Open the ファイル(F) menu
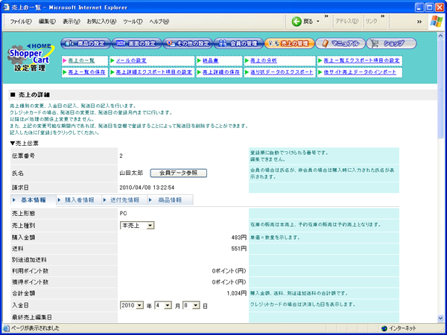This screenshot has width=447, height=335. point(21,22)
